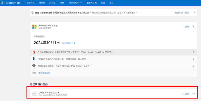Click 獲取帳單說明 link
This screenshot has width=201, height=101.
pyautogui.click(x=44, y=73)
